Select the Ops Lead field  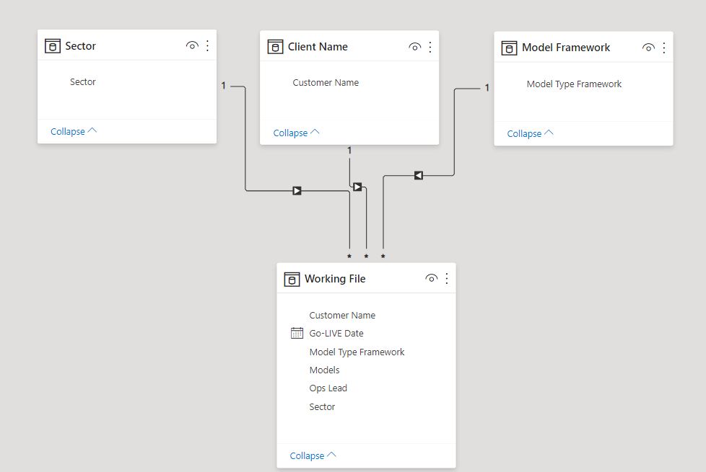point(328,388)
